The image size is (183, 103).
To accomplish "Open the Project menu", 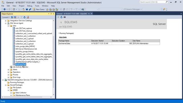I will tap(22, 6).
